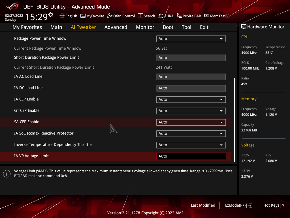This screenshot has width=290, height=218.
Task: Open the My Favorites tab
Action: 27,27
